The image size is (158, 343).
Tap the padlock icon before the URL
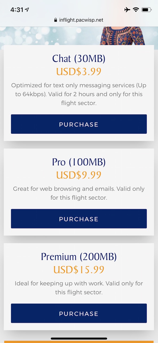click(56, 20)
